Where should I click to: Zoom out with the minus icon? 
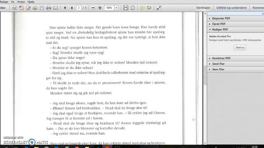pyautogui.click(x=93, y=8)
